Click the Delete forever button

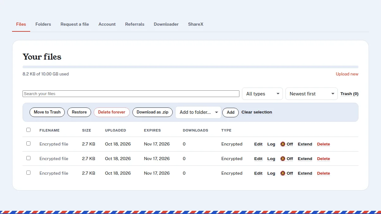pos(112,112)
